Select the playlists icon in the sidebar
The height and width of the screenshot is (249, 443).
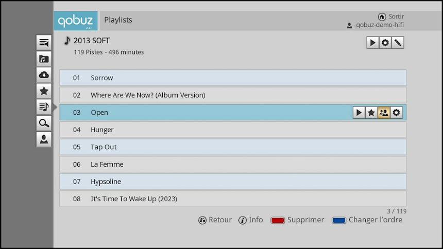(x=44, y=107)
